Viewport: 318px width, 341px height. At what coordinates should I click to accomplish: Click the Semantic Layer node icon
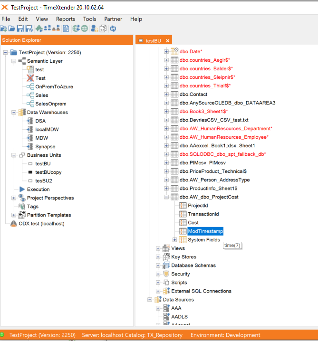click(x=22, y=61)
